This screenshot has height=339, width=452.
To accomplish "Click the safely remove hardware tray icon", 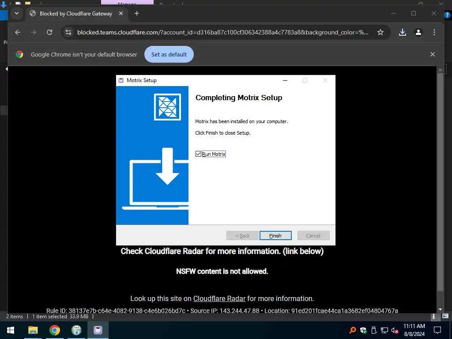I will tap(374, 330).
